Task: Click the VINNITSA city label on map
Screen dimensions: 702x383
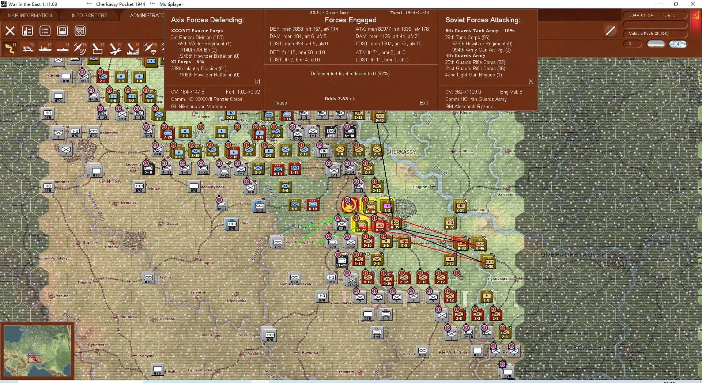Action: 109,181
